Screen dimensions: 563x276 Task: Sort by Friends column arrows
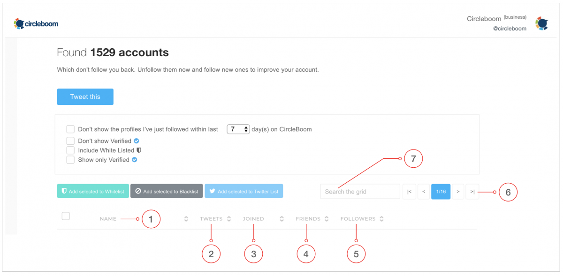(327, 219)
